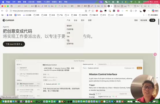Click the pink floating icon at page right
This screenshot has height=104, width=160.
point(155,54)
